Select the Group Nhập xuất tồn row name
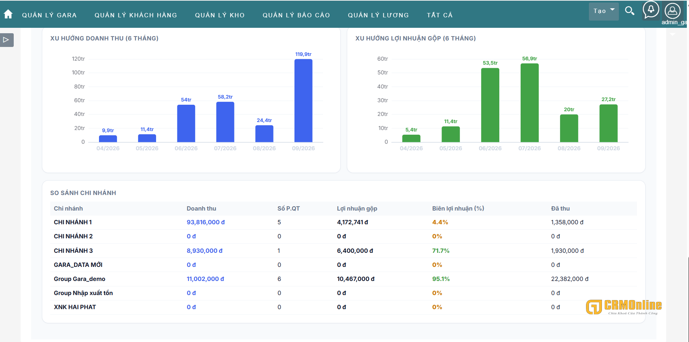689x342 pixels. pos(83,293)
